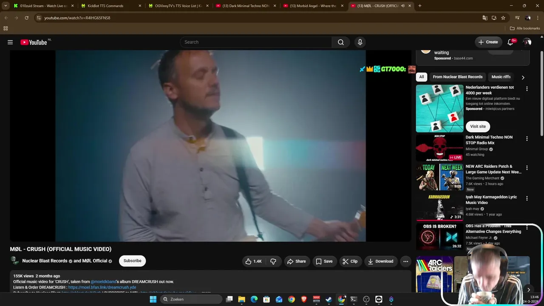Image resolution: width=544 pixels, height=306 pixels.
Task: Open a new browser tab
Action: click(420, 6)
